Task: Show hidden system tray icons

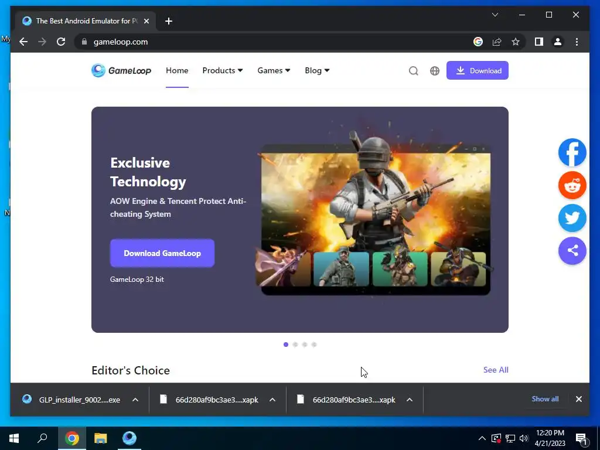Action: pos(482,438)
